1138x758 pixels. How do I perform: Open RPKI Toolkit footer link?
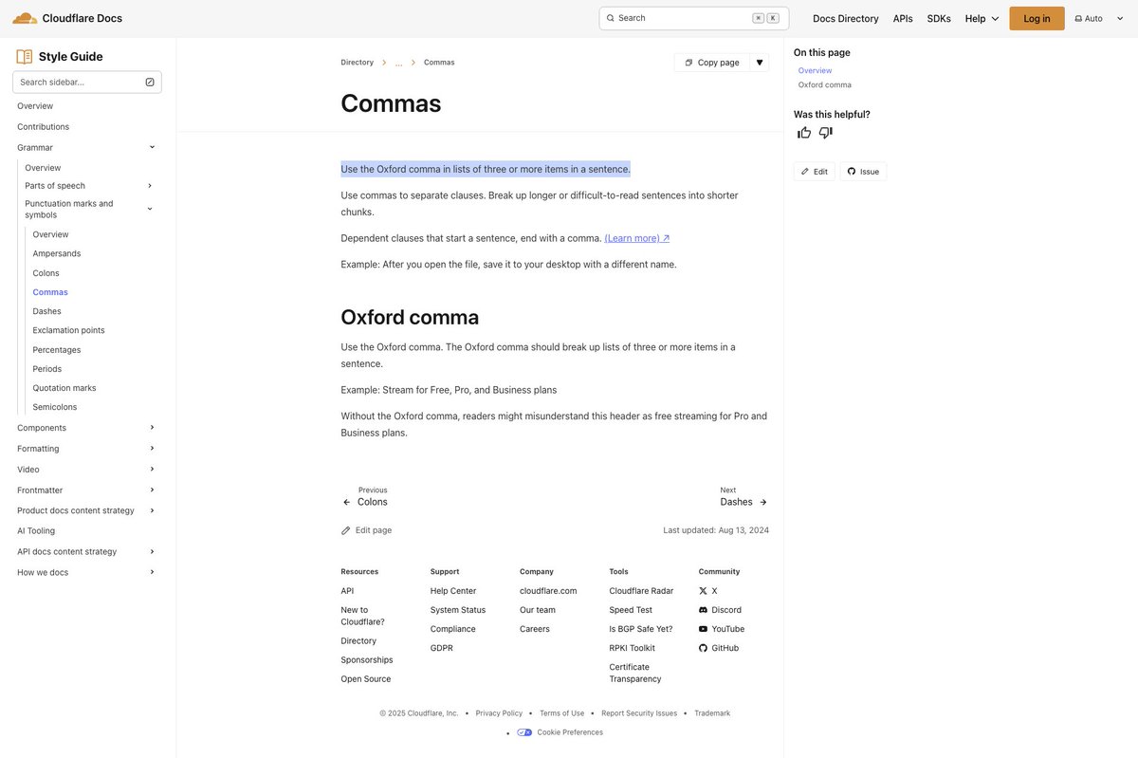632,648
